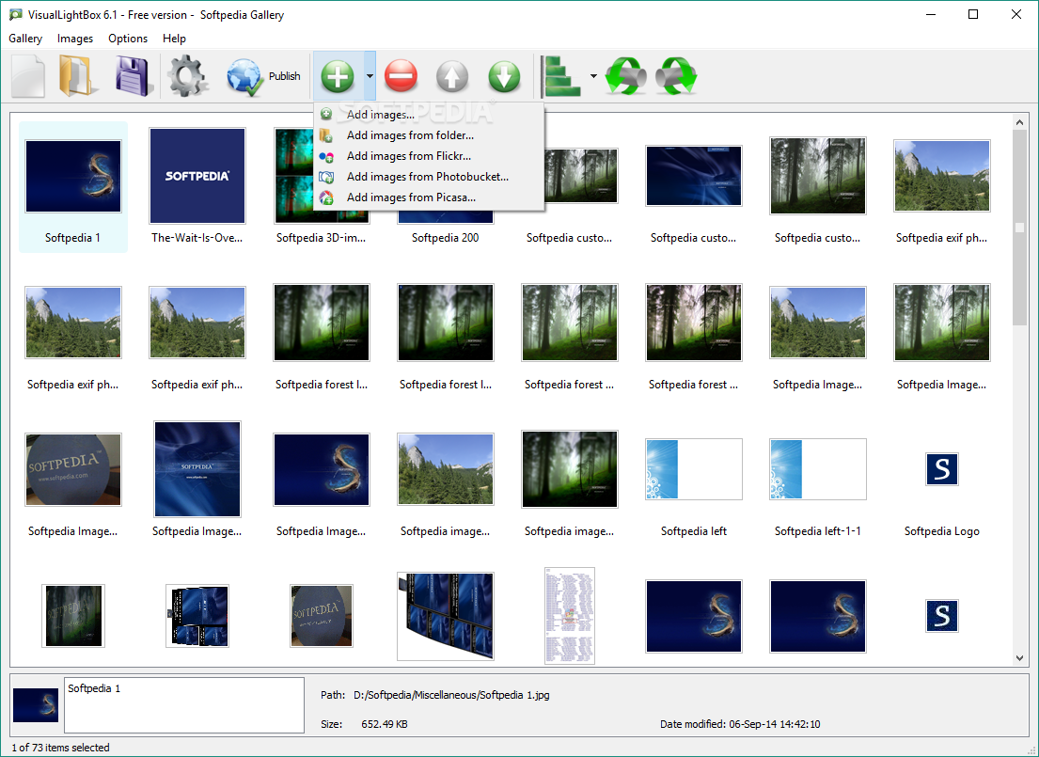Click the VisualLightBox title bar app icon
The height and width of the screenshot is (757, 1039).
click(x=15, y=15)
